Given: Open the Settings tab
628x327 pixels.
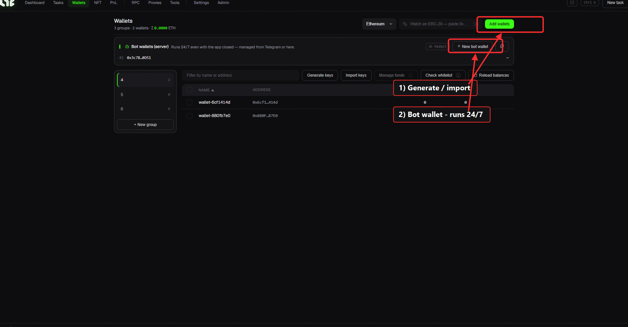Looking at the screenshot, I should click(x=201, y=3).
